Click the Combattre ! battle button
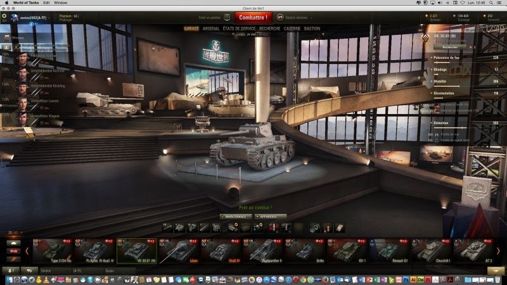Image resolution: width=507 pixels, height=285 pixels. pyautogui.click(x=253, y=18)
